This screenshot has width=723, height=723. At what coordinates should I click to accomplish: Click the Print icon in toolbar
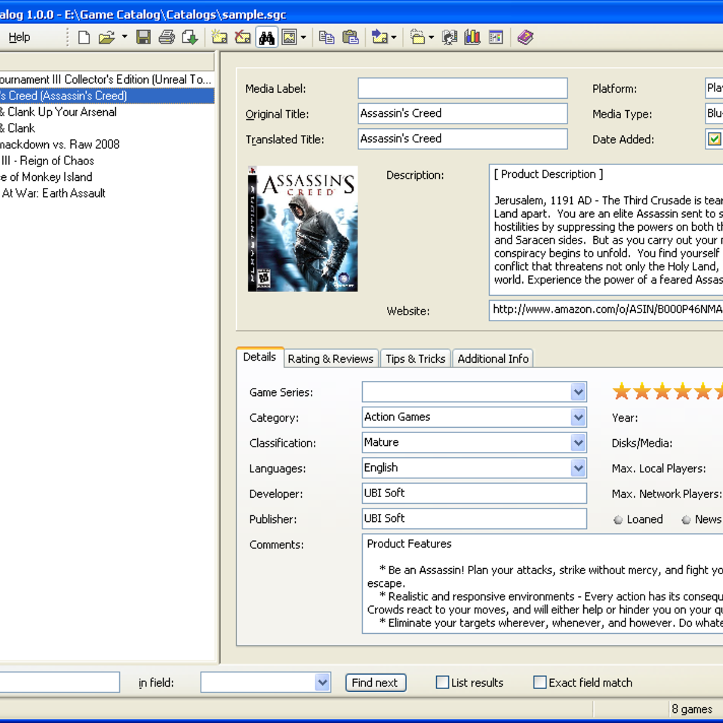(166, 37)
